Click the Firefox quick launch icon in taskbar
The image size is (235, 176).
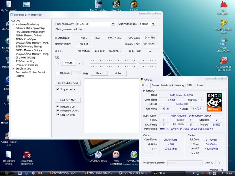click(x=40, y=173)
